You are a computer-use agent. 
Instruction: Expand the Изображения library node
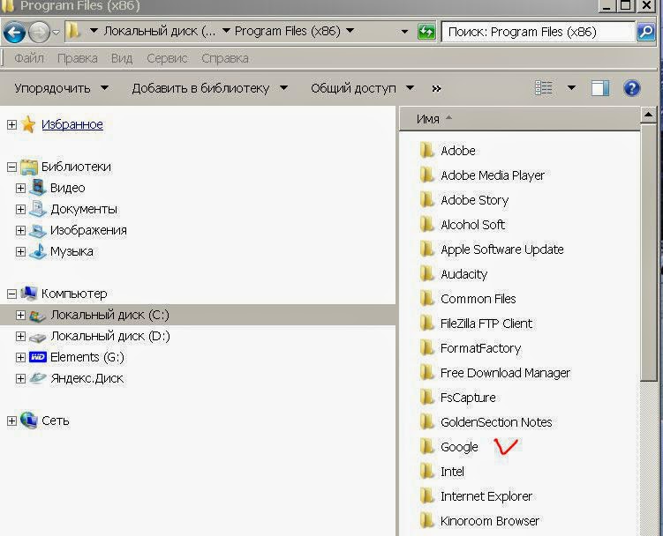[x=20, y=230]
